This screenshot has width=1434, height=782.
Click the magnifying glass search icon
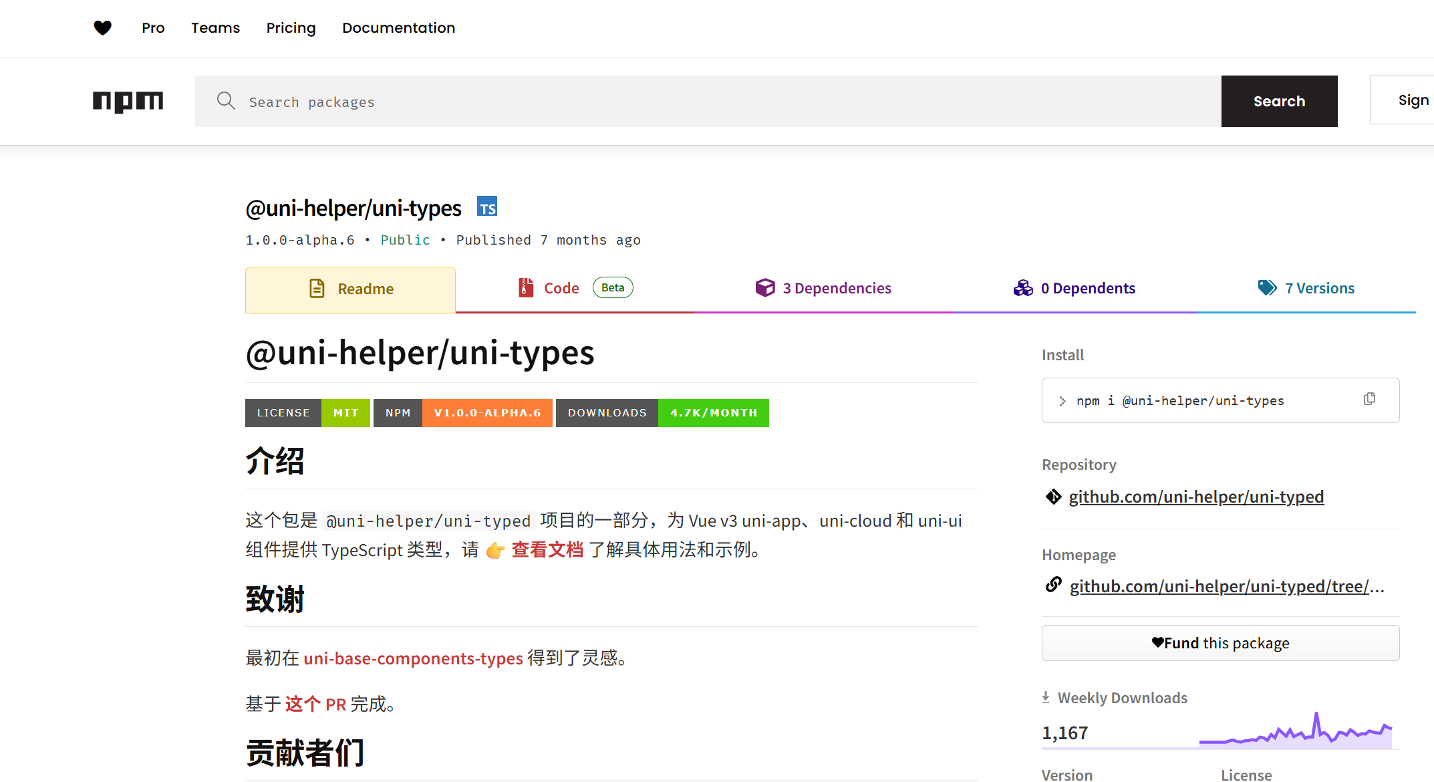click(x=226, y=101)
